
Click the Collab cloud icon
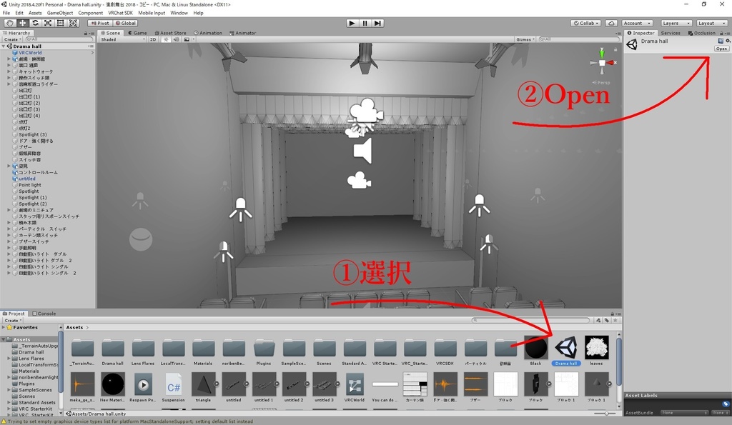[x=611, y=23]
